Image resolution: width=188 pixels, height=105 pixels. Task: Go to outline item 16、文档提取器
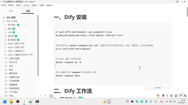coord(12,81)
